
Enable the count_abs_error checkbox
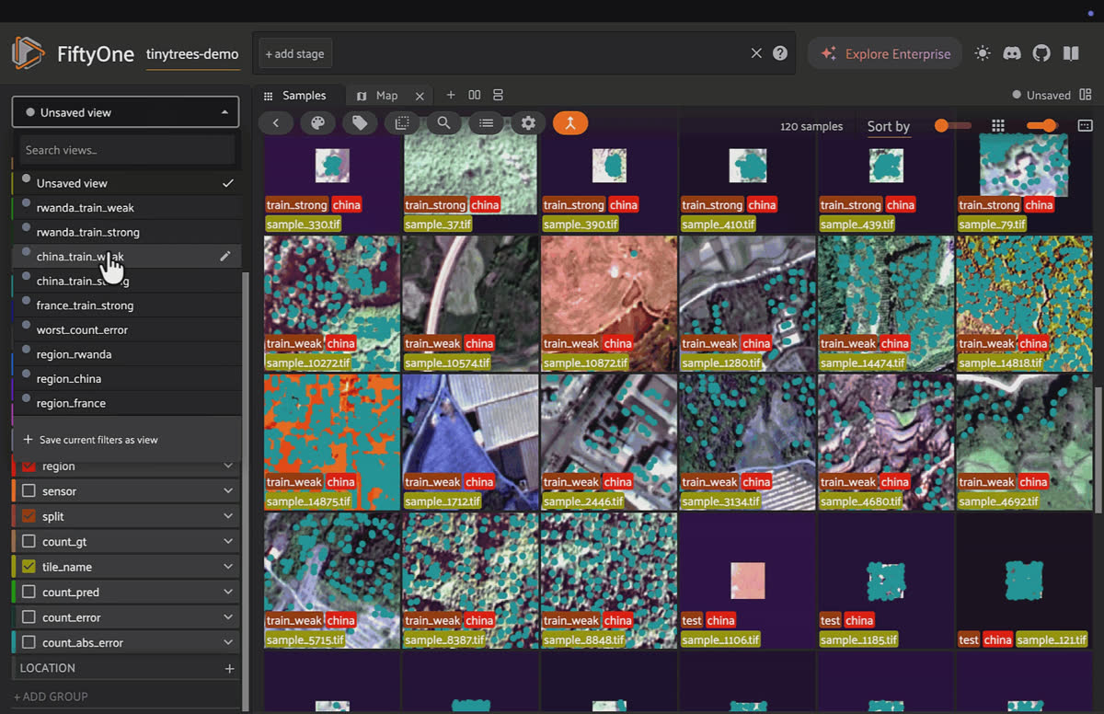(x=29, y=642)
